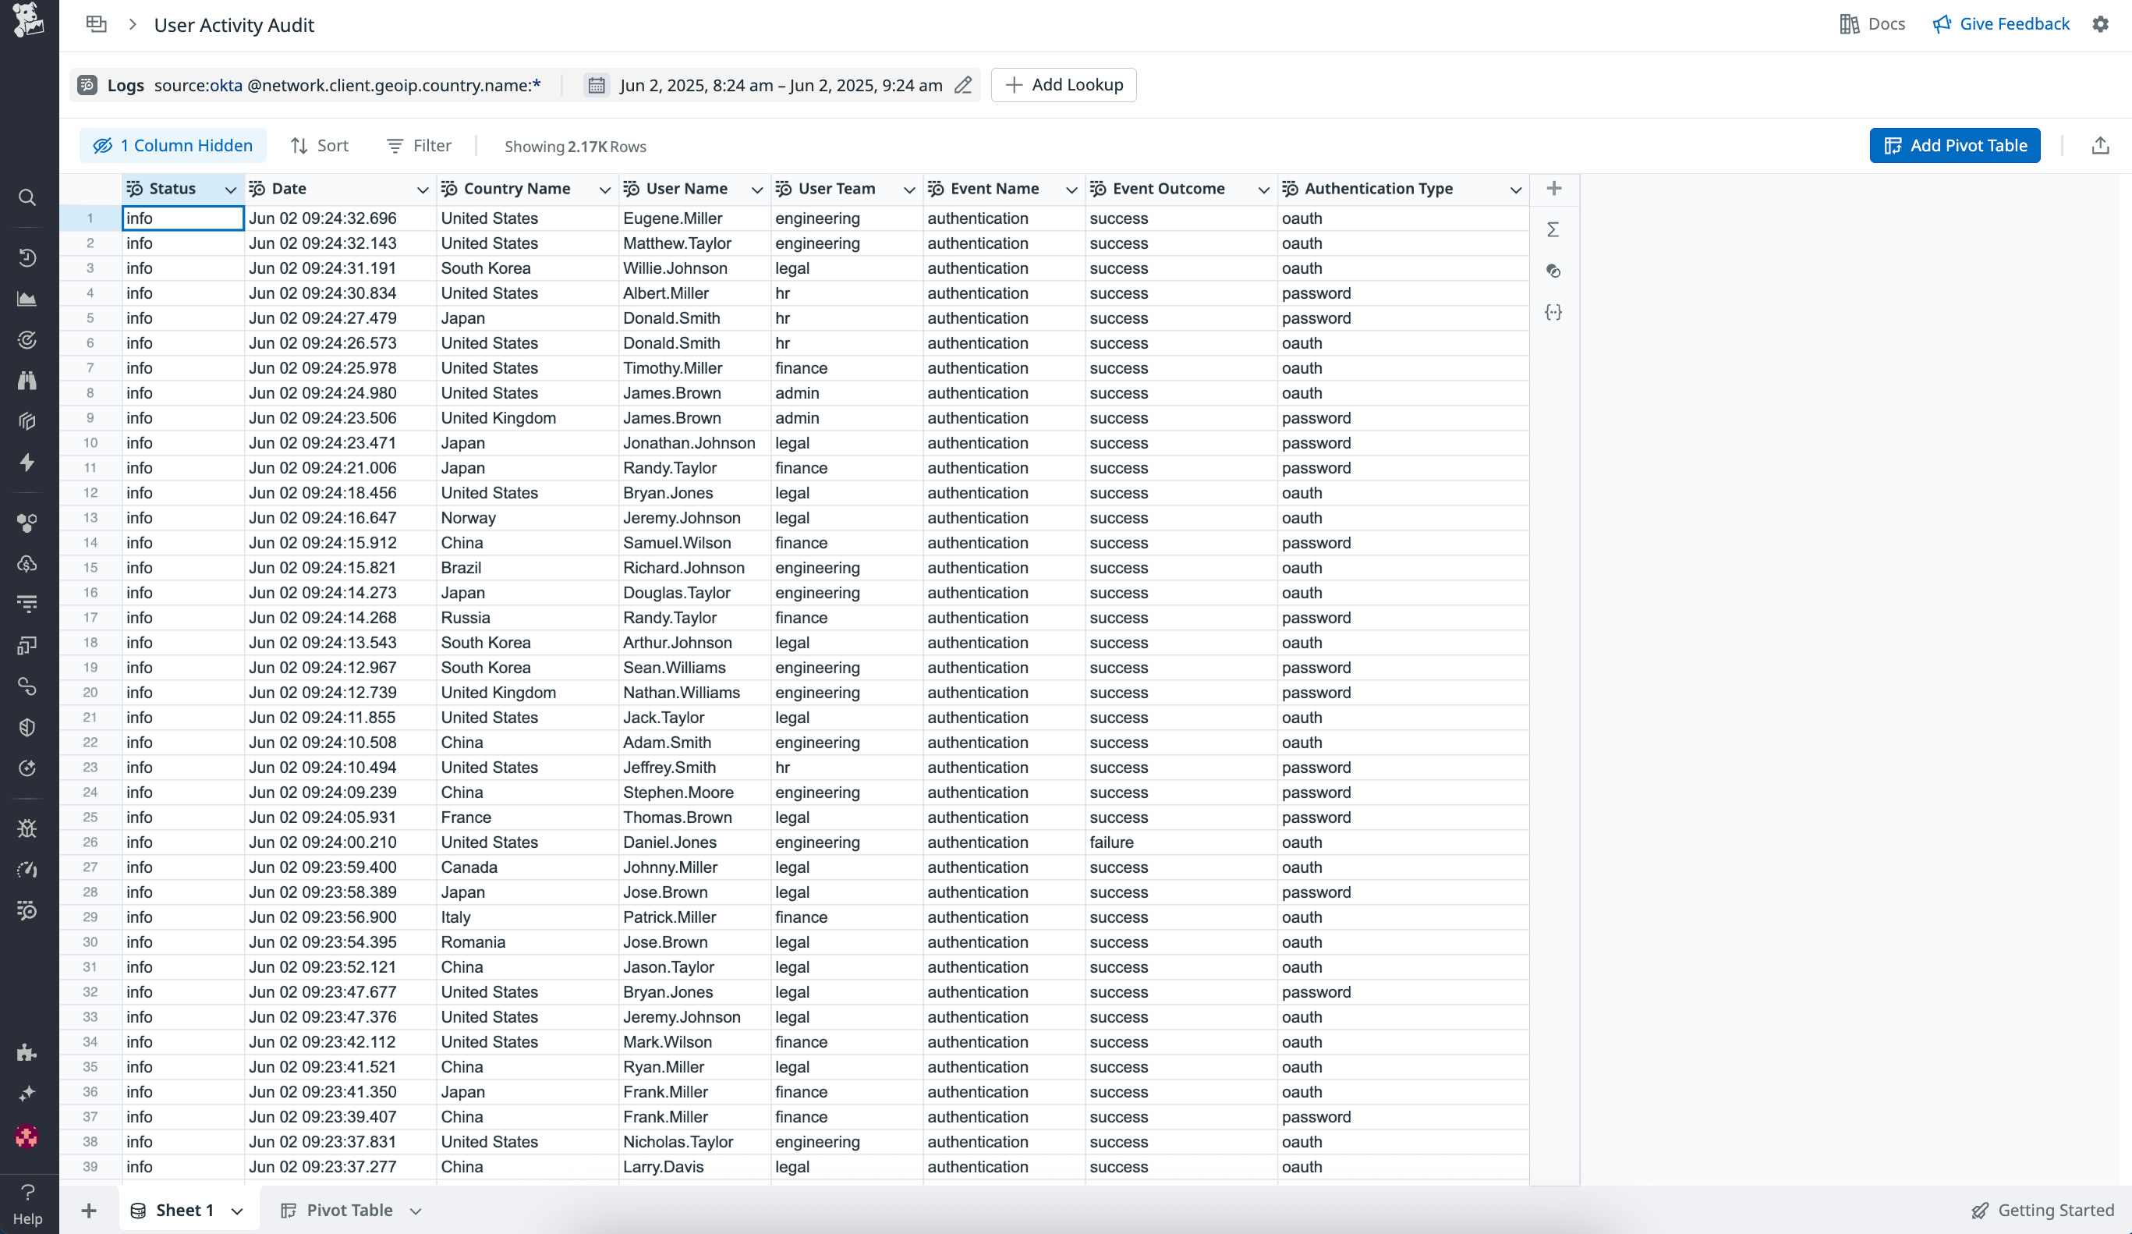
Task: Open JSON view using the curly braces icon
Action: point(1554,311)
